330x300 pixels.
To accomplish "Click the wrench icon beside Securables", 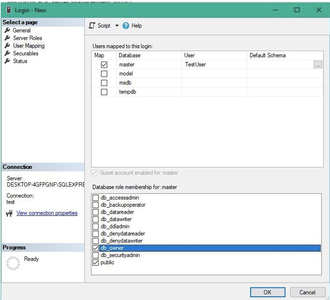I will [7, 53].
